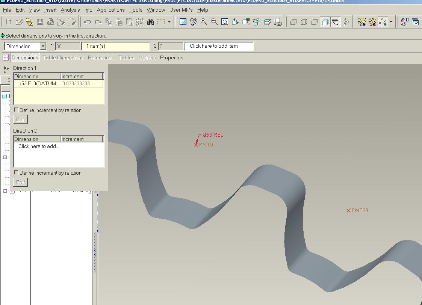Click dimension tolerance d1 icon
The height and width of the screenshot is (305, 422).
coord(404,22)
